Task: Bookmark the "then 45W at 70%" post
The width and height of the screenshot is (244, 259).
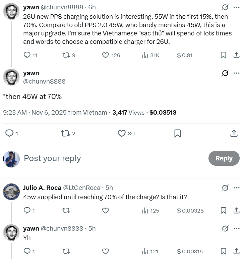Action: coord(178,133)
